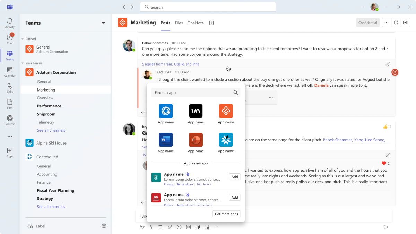Open the Contoso app in the left rail

10,120
